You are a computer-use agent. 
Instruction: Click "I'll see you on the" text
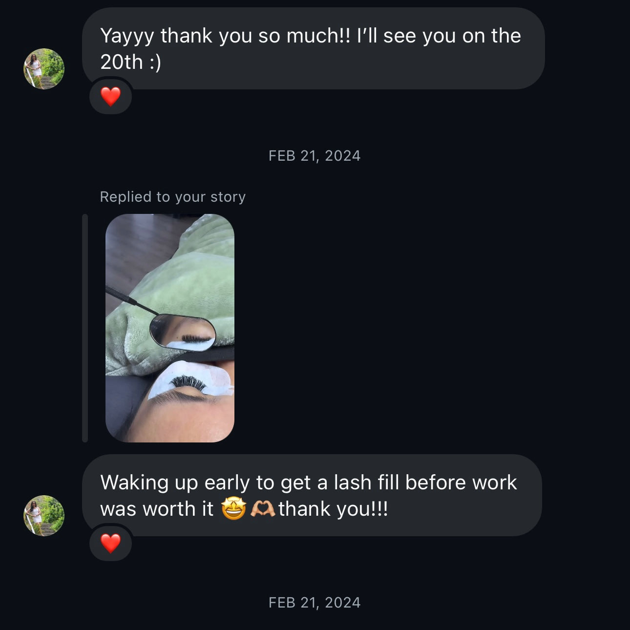(439, 36)
